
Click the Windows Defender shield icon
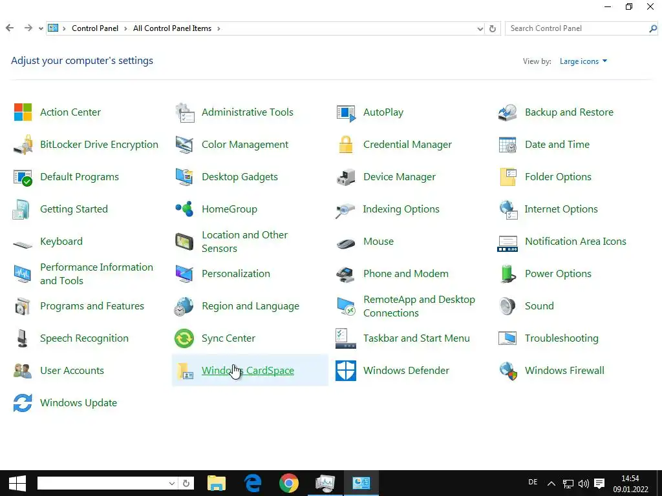tap(346, 371)
